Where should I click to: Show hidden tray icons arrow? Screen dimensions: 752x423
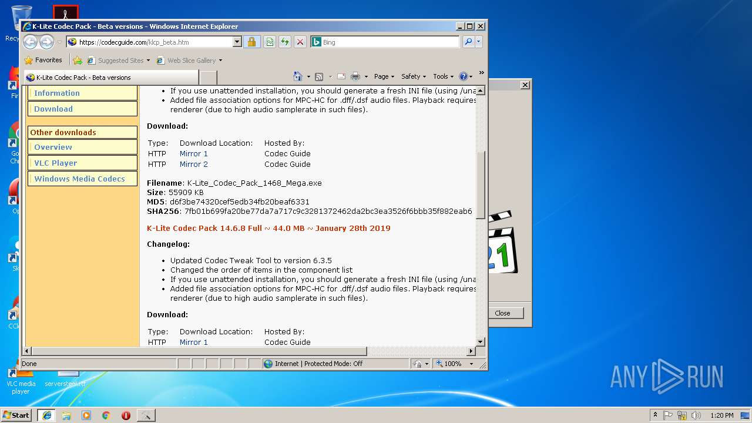[x=655, y=415]
